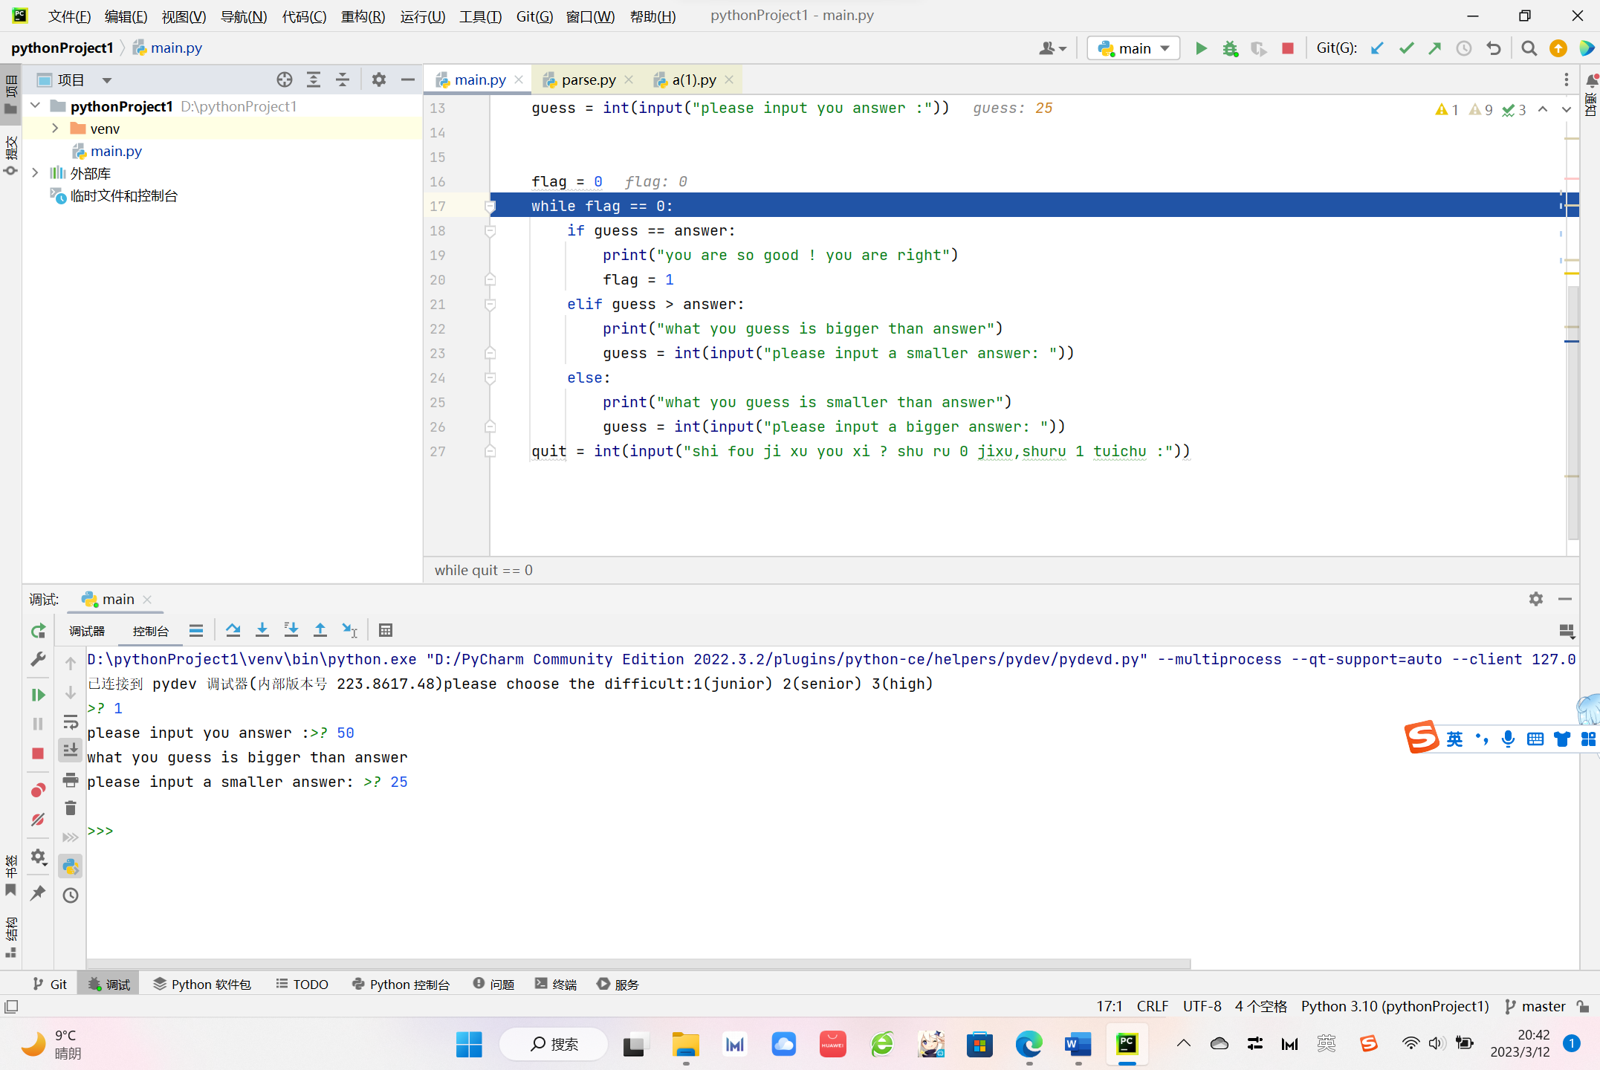1600x1070 pixels.
Task: Click the Step Over debug icon
Action: coord(233,630)
